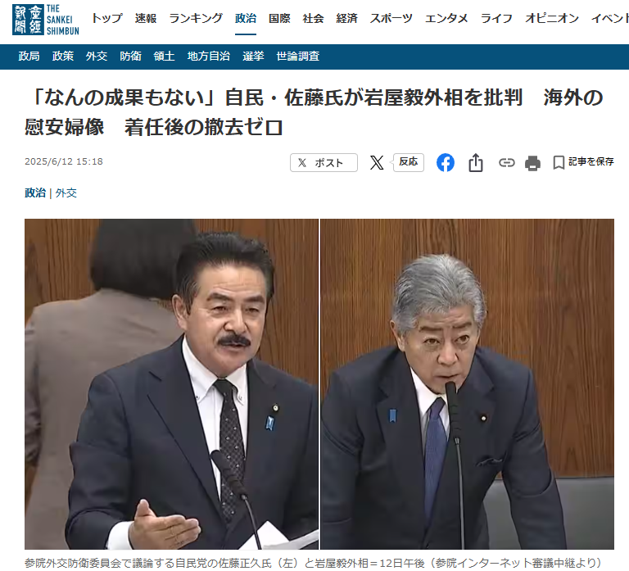This screenshot has width=629, height=571.
Task: Share the article on Facebook
Action: (445, 162)
